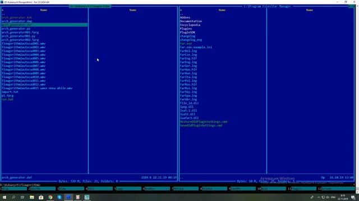The image size is (359, 201).
Task: Open Microsoft Store taskbar icon
Action: tap(41, 197)
